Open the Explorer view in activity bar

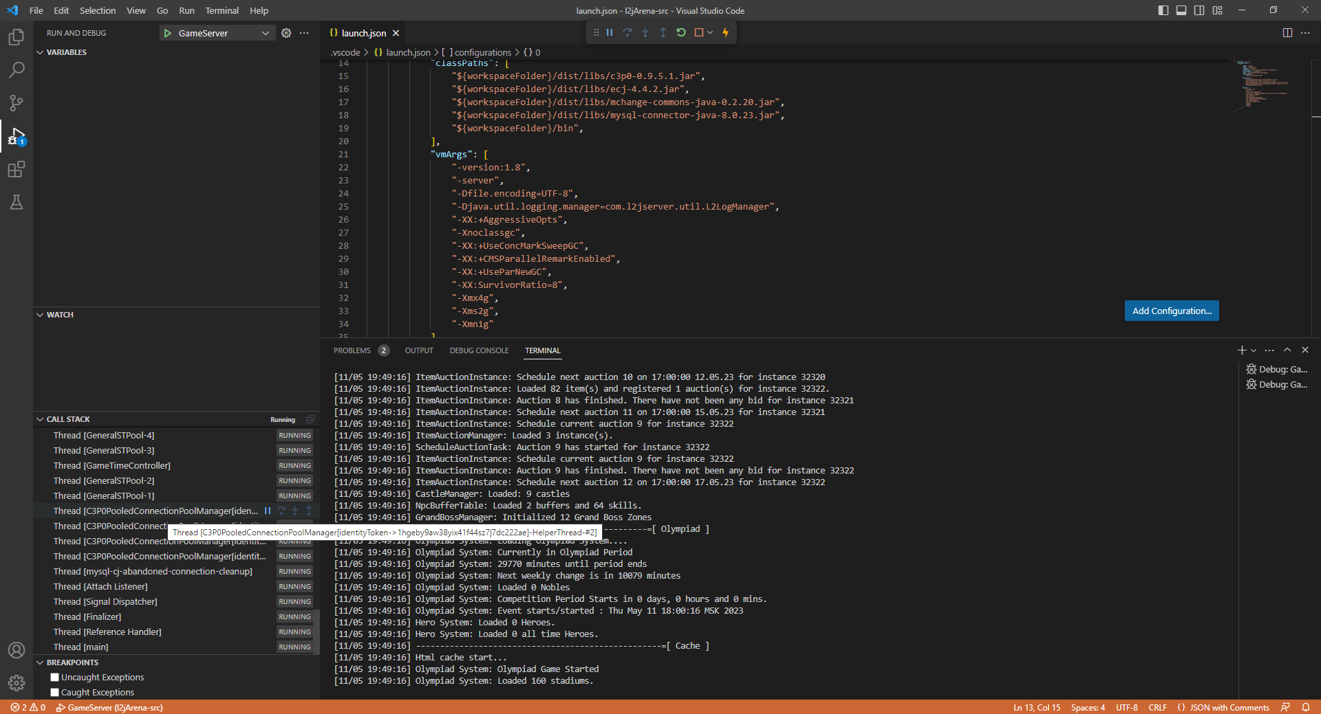[17, 37]
